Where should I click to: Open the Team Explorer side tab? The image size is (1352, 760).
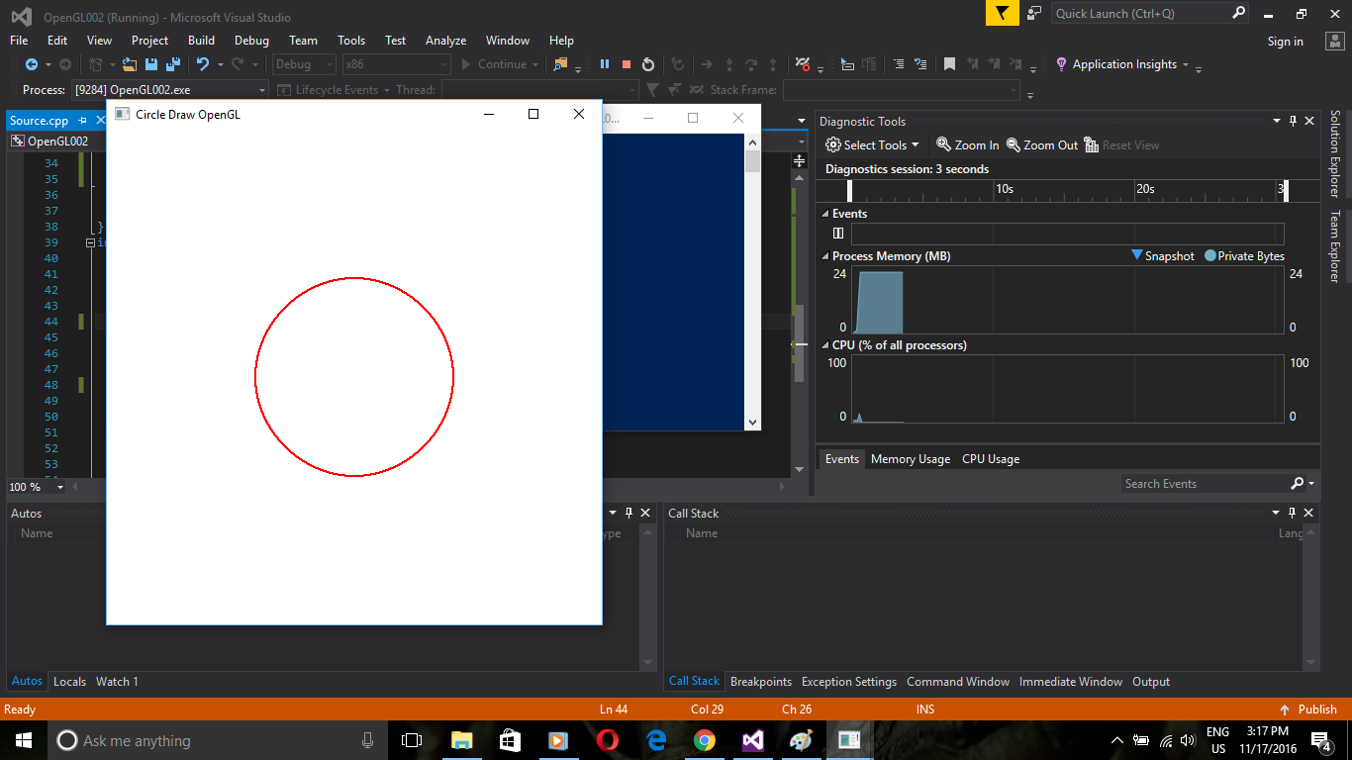pyautogui.click(x=1334, y=246)
